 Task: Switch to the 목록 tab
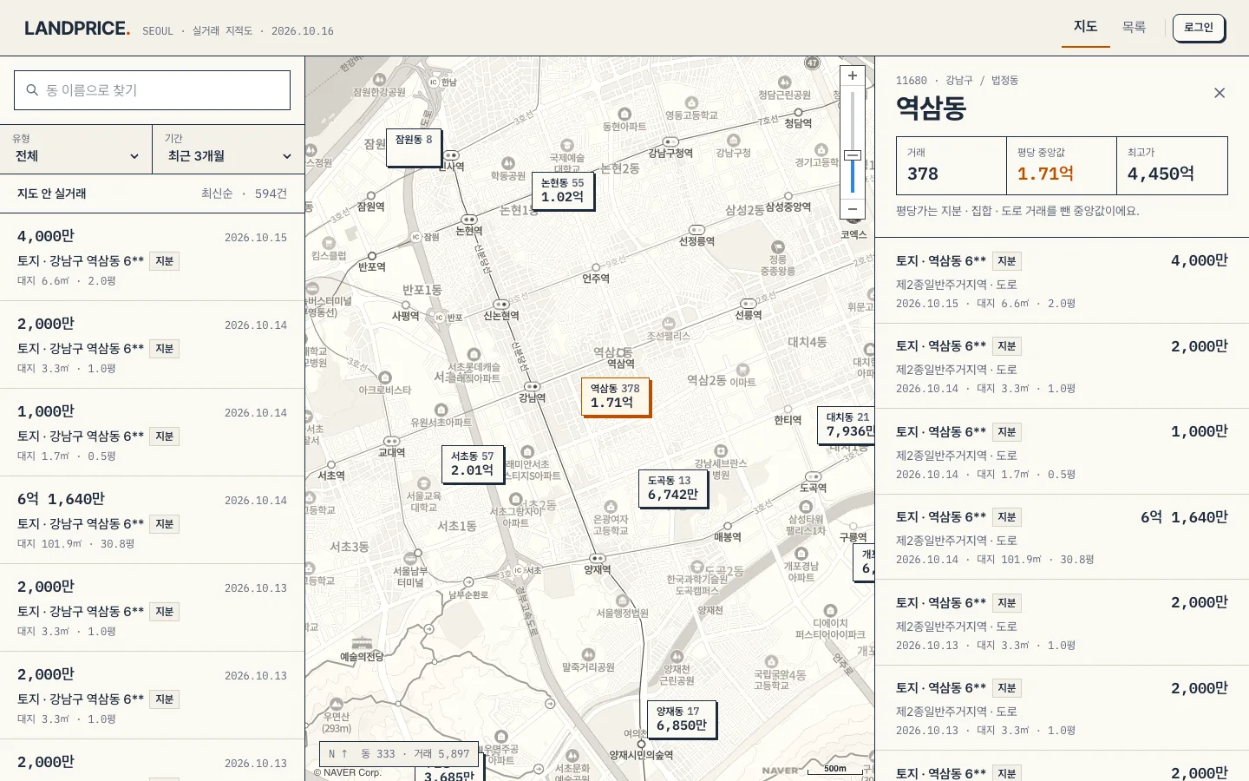pyautogui.click(x=1134, y=27)
